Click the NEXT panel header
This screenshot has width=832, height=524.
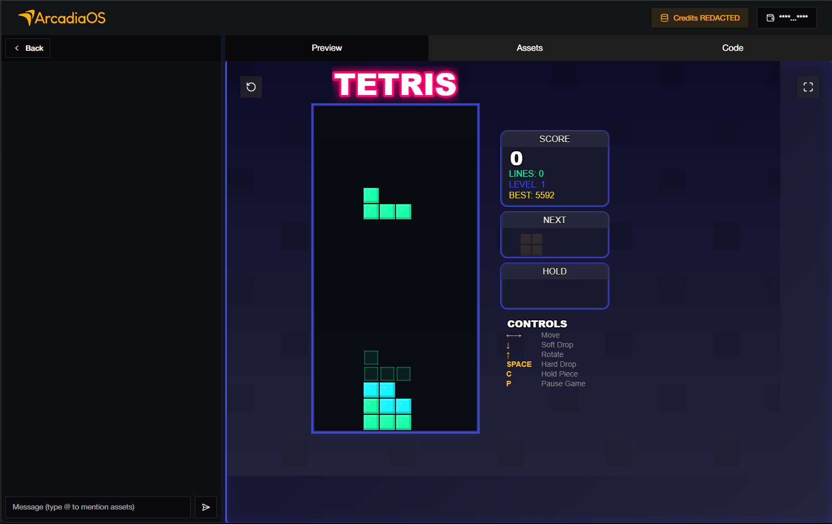pos(555,220)
